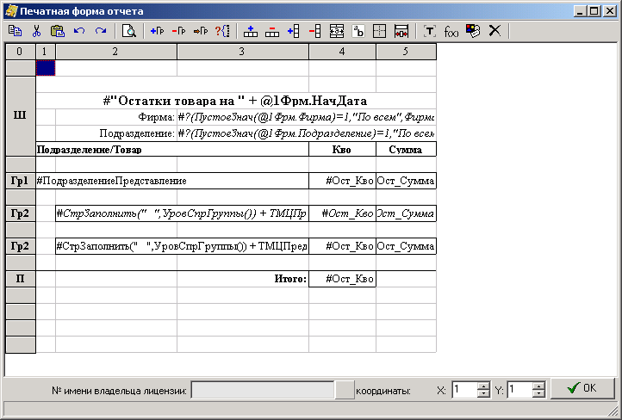Decrease the X coordinate value
The height and width of the screenshot is (420, 622).
tap(483, 394)
